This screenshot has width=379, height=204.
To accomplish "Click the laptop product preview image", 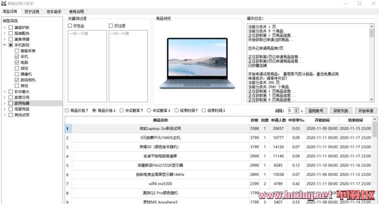I will tap(197, 63).
